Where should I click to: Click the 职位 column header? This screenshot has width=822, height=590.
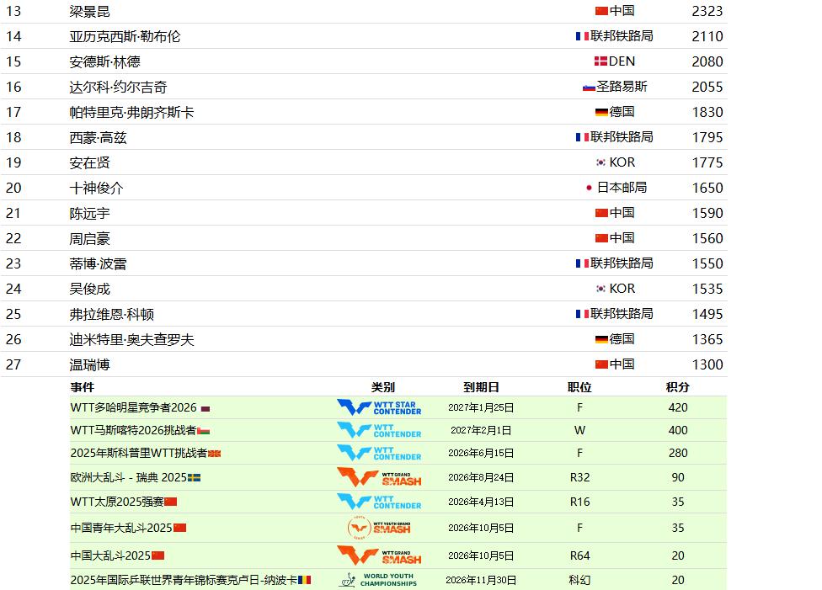(x=579, y=387)
